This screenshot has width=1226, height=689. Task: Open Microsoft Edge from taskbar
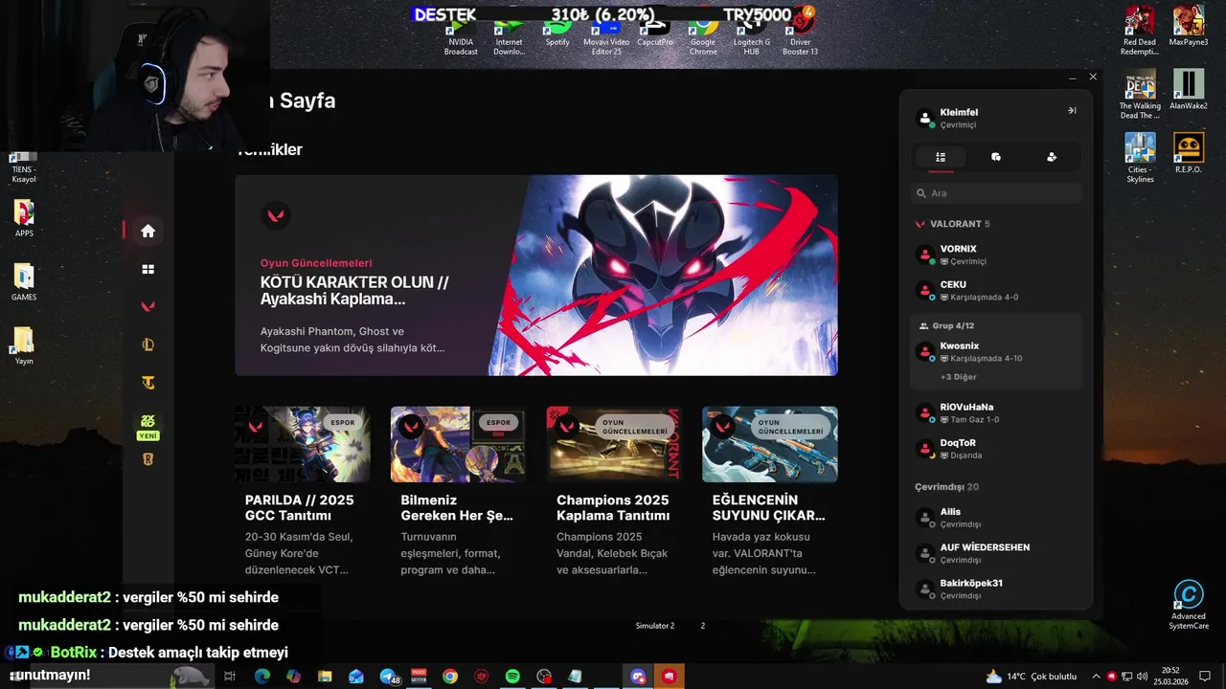pyautogui.click(x=262, y=677)
